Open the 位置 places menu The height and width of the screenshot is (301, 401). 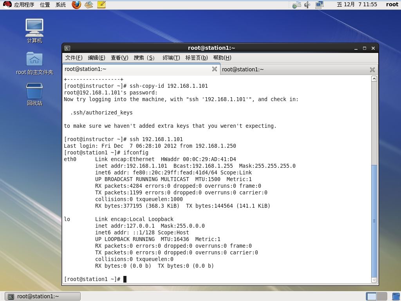pos(45,5)
